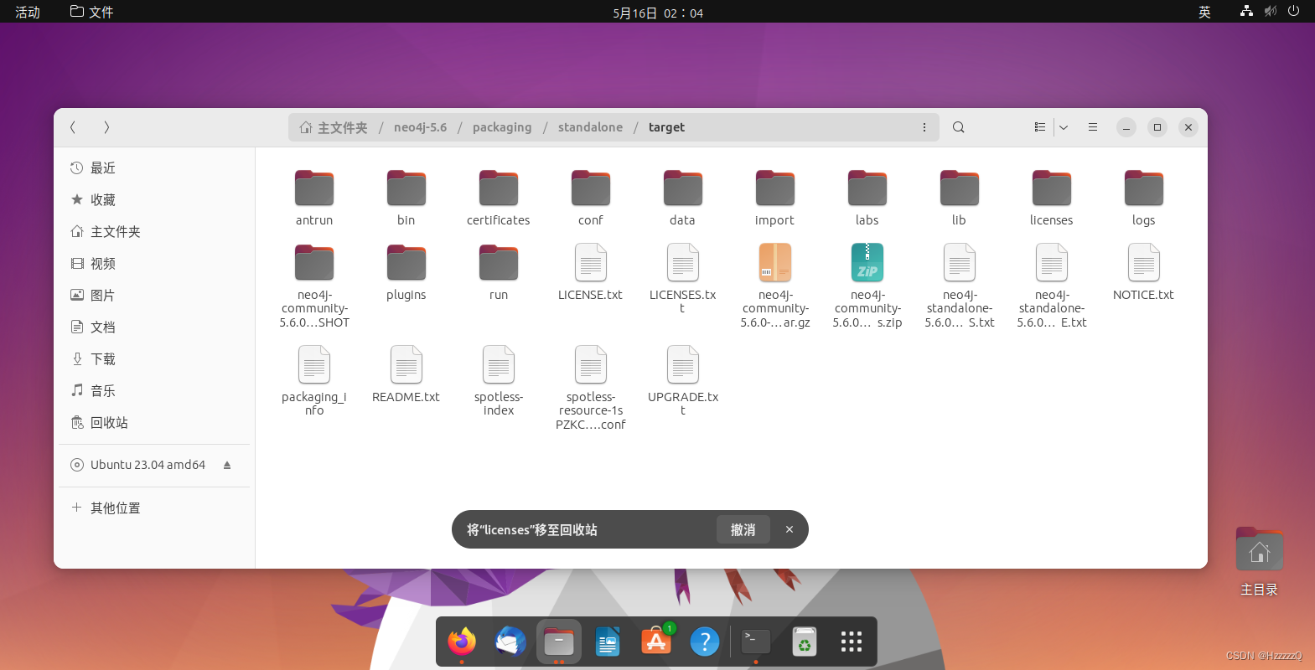Navigate to 主文件夹 breadcrumb

pyautogui.click(x=334, y=127)
